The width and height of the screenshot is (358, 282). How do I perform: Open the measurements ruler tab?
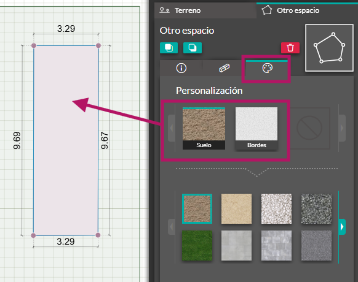click(224, 68)
